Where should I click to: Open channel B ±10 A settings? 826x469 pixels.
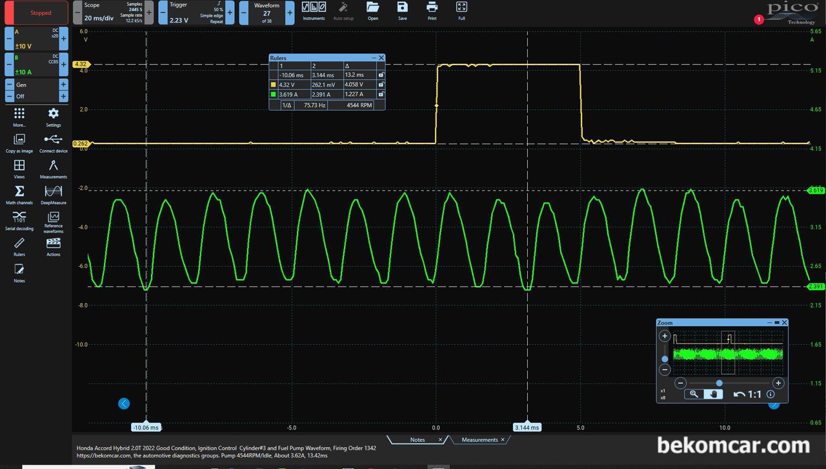[37, 65]
